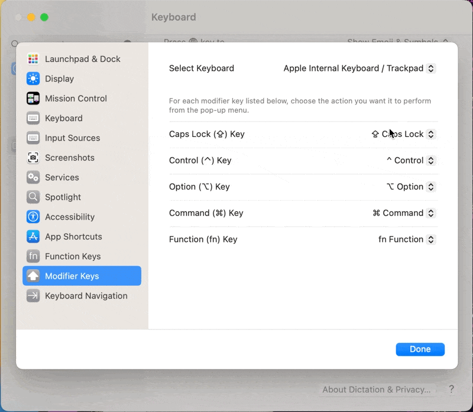Click the green zoom window button
473x412 pixels.
[44, 17]
